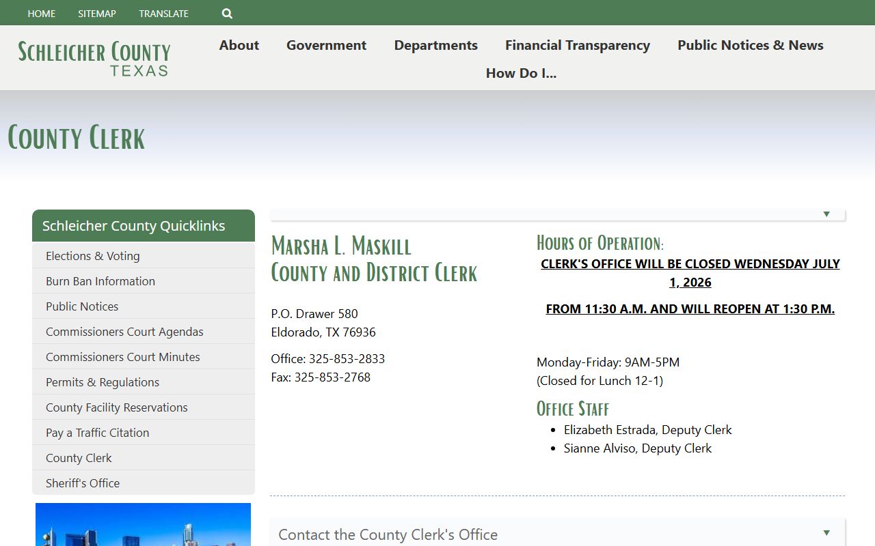Viewport: 875px width, 546px height.
Task: Click Schleicher County Quicklinks header
Action: click(x=144, y=226)
